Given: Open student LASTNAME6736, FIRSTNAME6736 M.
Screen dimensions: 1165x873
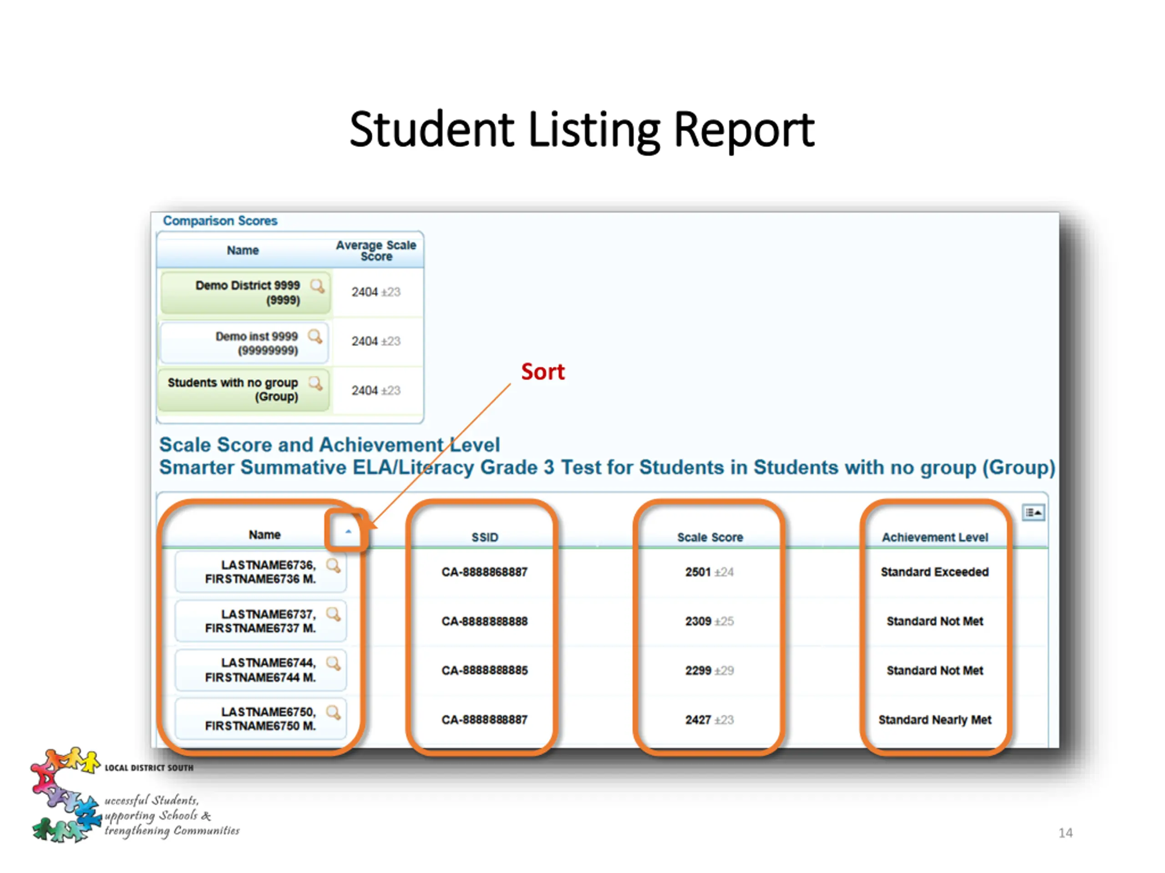Looking at the screenshot, I should 261,572.
